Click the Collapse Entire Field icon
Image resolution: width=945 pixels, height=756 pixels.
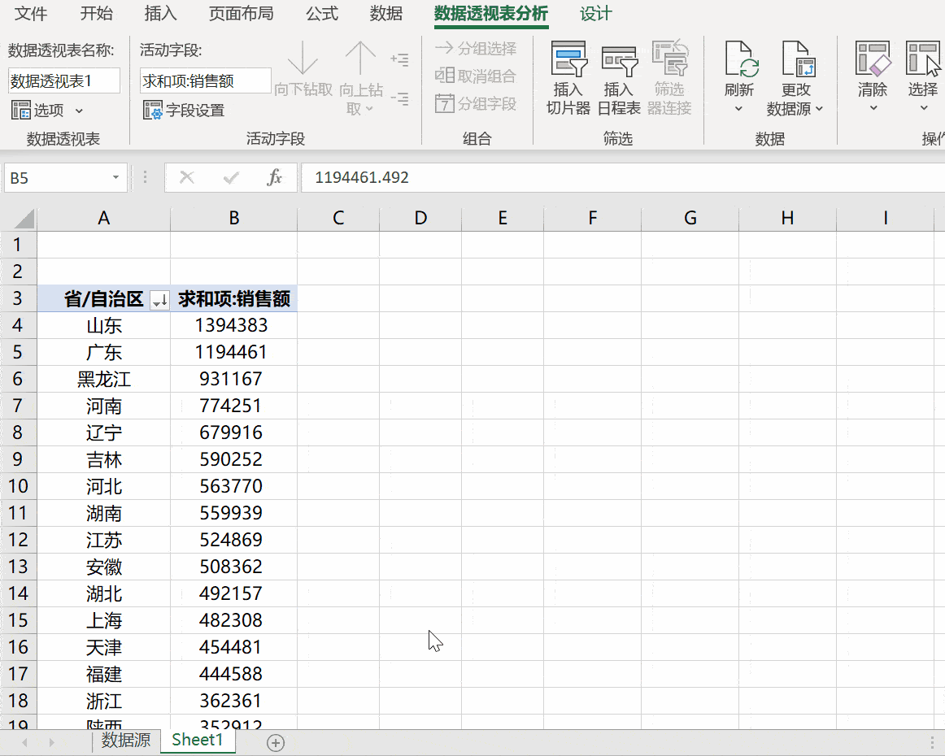coord(400,98)
